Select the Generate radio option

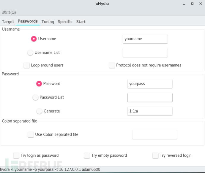pos(39,111)
